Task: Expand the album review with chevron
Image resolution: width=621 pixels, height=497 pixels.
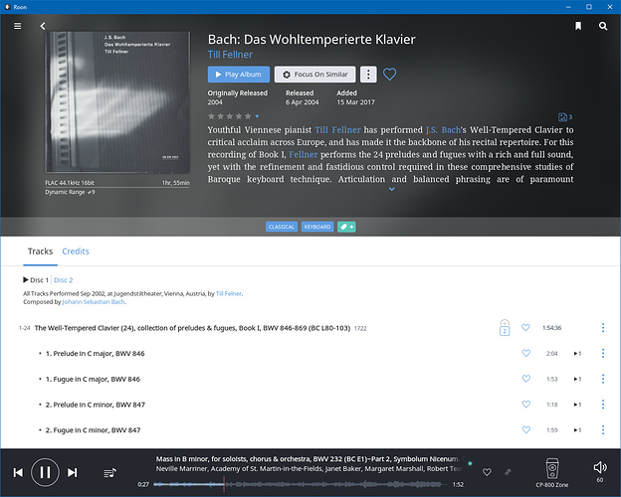Action: [x=392, y=189]
